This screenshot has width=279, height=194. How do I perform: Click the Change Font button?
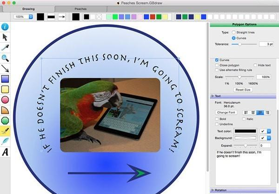click(226, 113)
